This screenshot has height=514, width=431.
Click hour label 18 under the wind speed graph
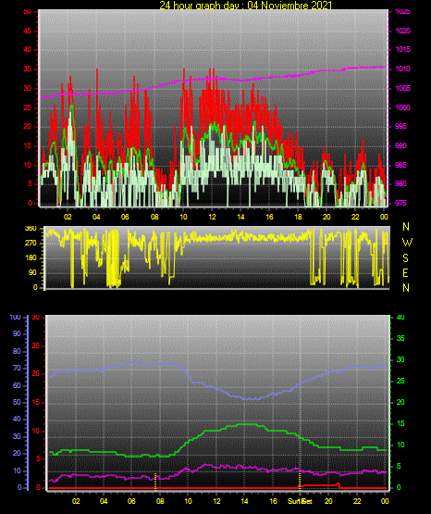[298, 217]
